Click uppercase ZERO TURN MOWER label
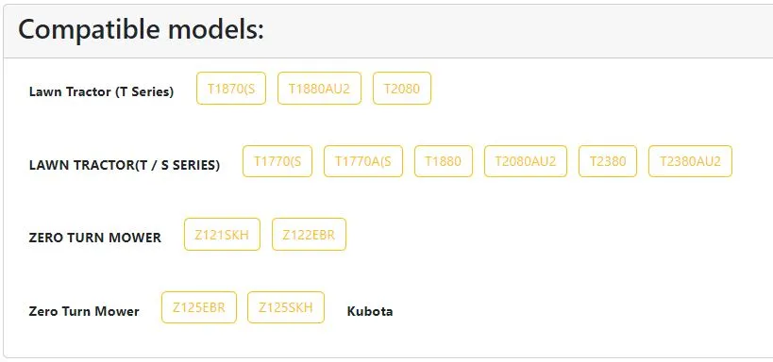Viewport: 773px width, 362px height. coord(95,238)
